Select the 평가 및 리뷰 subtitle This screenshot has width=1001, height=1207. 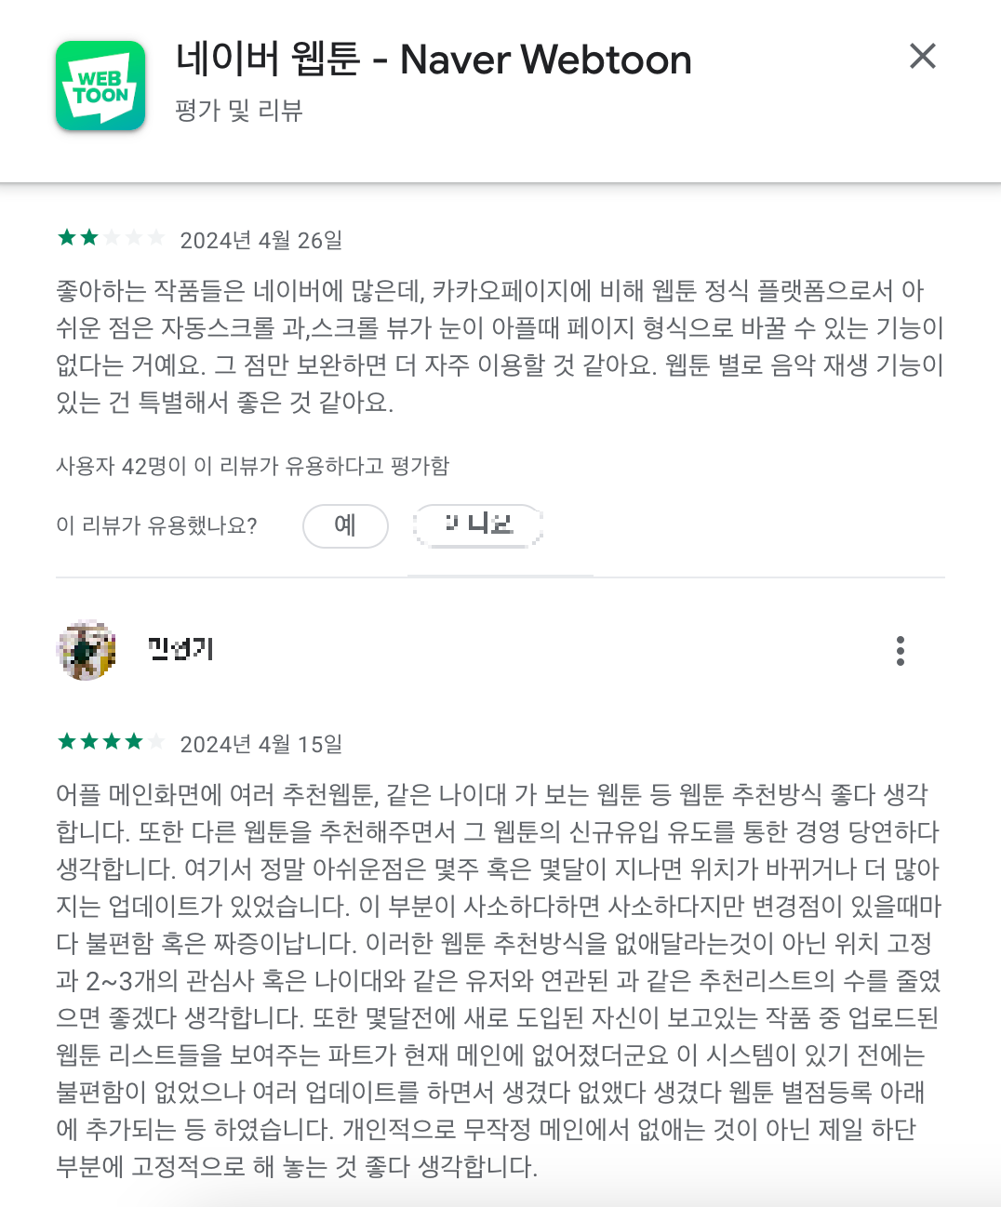pyautogui.click(x=239, y=111)
